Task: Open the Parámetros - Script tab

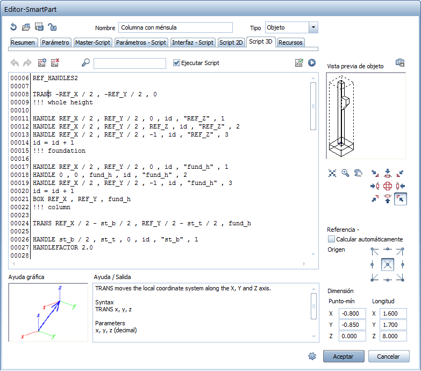Action: pyautogui.click(x=141, y=42)
